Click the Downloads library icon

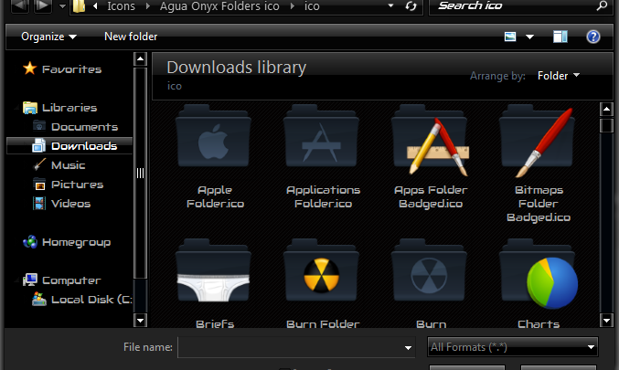(x=38, y=145)
